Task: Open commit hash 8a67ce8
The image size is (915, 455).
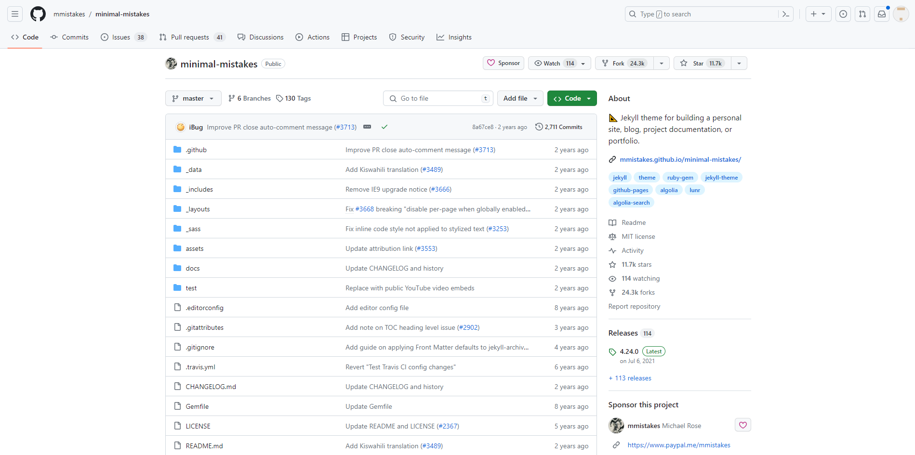Action: pyautogui.click(x=483, y=127)
